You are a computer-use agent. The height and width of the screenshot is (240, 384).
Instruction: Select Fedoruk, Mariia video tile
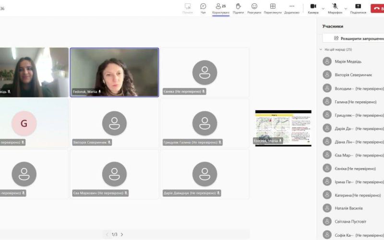coord(114,72)
